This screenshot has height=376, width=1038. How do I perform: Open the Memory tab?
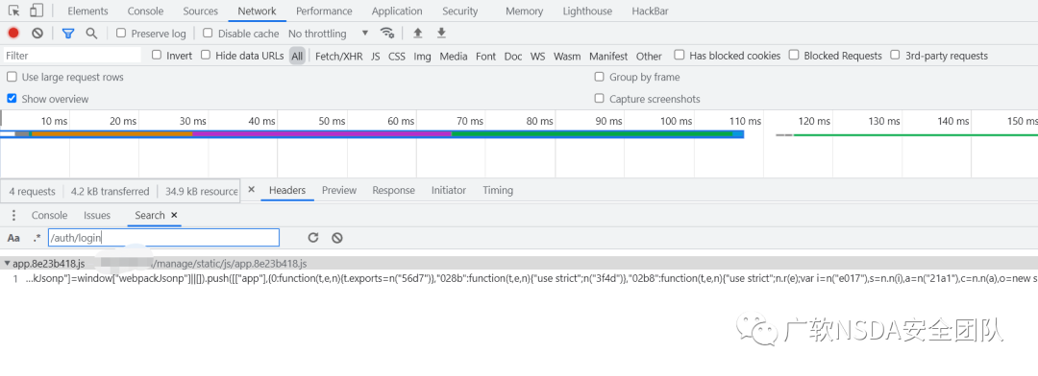(525, 12)
